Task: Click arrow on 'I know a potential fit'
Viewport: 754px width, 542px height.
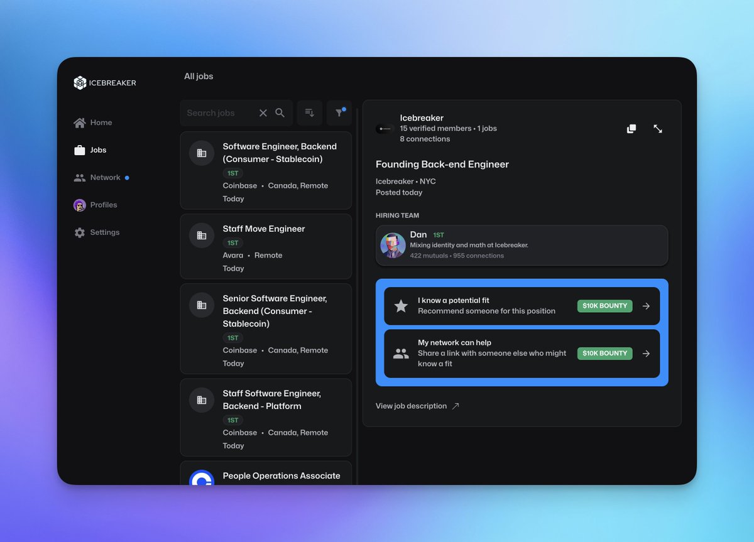Action: coord(646,306)
